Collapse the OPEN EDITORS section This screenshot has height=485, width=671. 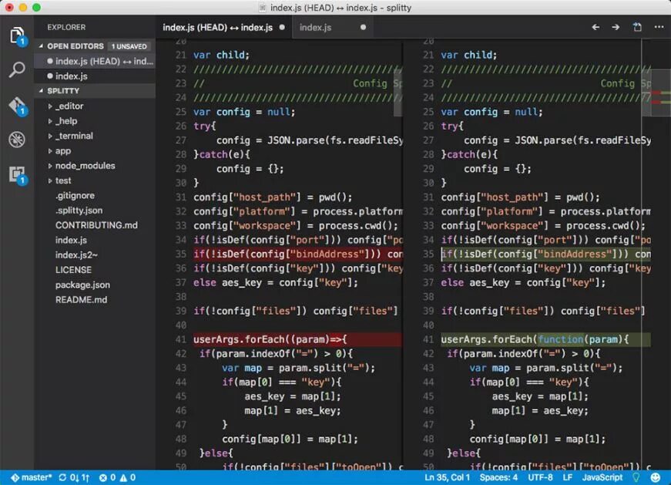41,45
